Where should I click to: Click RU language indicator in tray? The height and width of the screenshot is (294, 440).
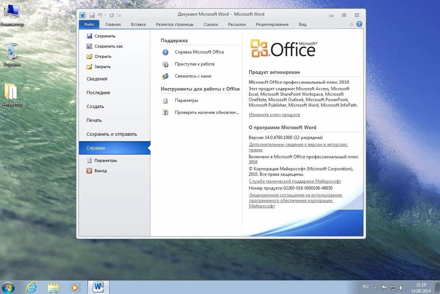tap(365, 287)
